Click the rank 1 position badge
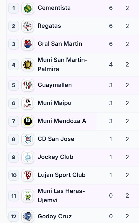Image resolution: width=139 pixels, height=223 pixels. pyautogui.click(x=14, y=8)
